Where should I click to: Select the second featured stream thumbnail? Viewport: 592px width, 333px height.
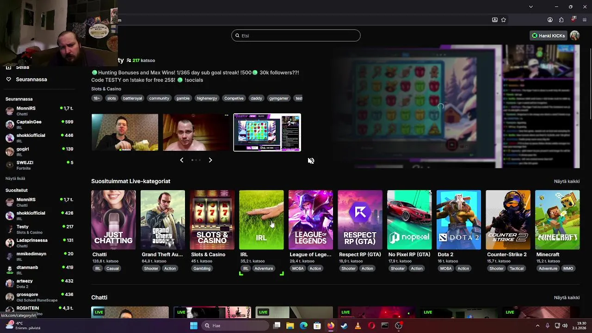(196, 132)
